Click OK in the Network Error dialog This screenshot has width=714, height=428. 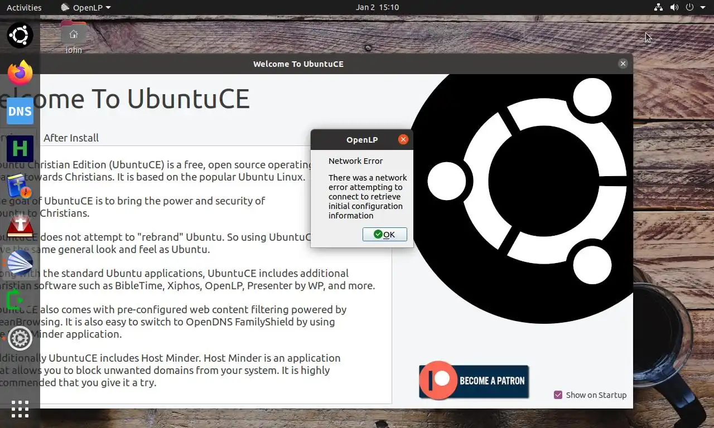click(x=384, y=234)
